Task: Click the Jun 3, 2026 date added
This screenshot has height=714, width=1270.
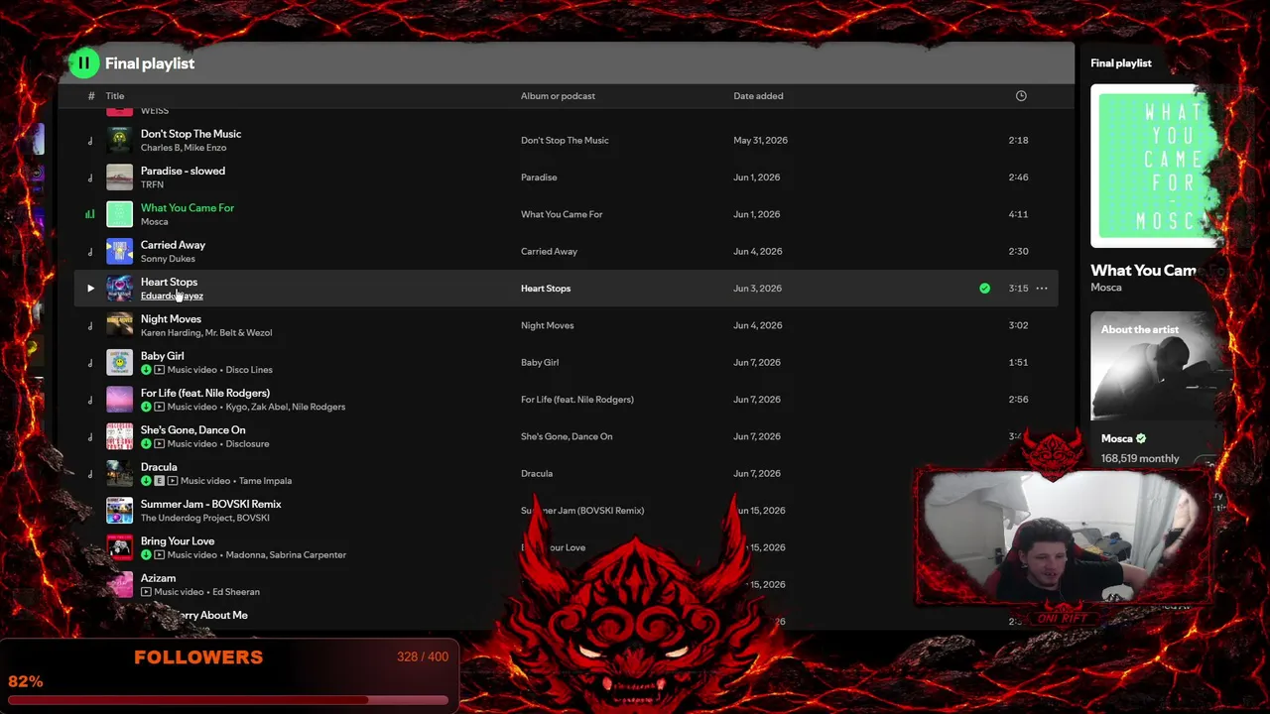Action: click(757, 289)
